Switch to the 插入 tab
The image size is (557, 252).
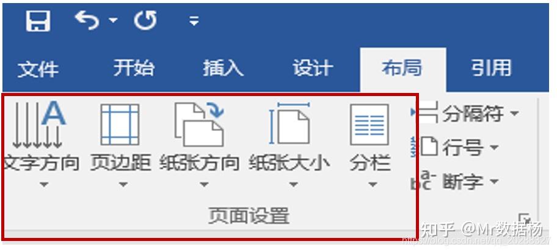[223, 68]
